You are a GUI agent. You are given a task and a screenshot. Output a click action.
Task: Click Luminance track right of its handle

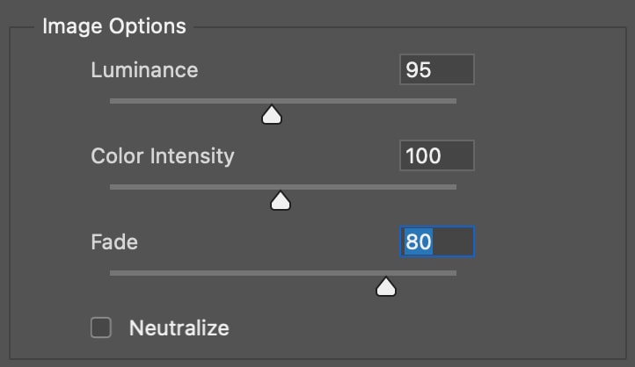[369, 101]
